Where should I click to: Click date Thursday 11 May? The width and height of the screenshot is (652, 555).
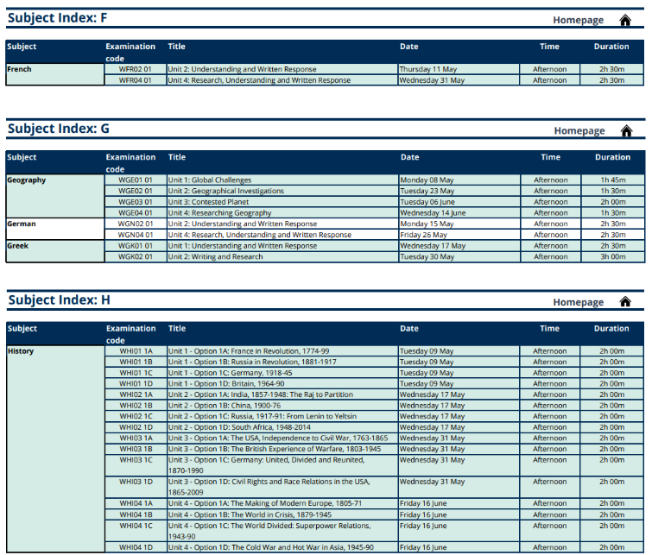(427, 69)
